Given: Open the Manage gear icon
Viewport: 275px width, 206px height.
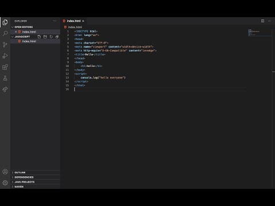Looking at the screenshot, I should point(5,183).
